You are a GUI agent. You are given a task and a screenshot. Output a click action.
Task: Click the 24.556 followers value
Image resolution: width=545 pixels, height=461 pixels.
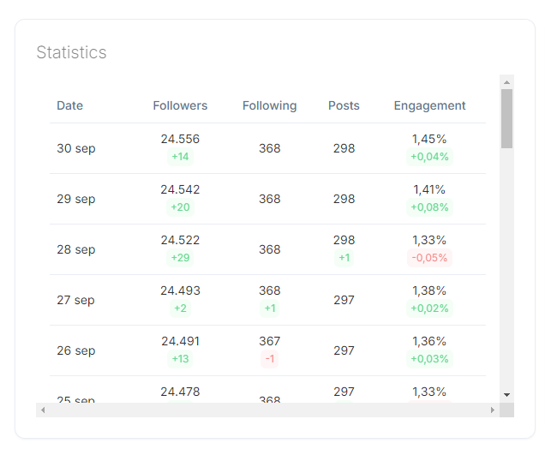pos(180,139)
